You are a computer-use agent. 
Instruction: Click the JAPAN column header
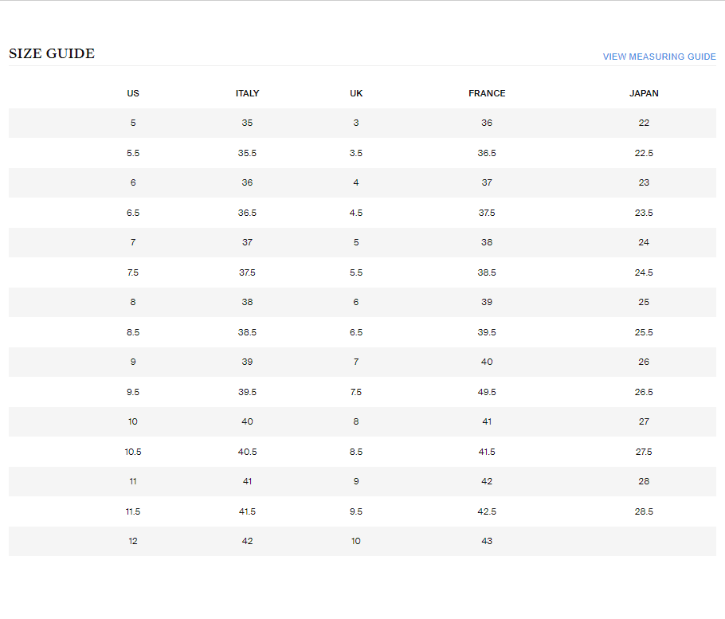[644, 93]
